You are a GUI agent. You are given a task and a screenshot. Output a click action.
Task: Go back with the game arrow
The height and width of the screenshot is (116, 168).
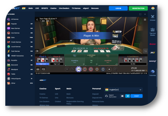(x=37, y=20)
